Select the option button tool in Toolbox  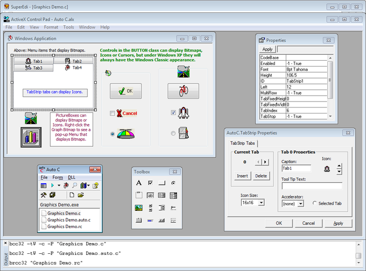click(173, 183)
